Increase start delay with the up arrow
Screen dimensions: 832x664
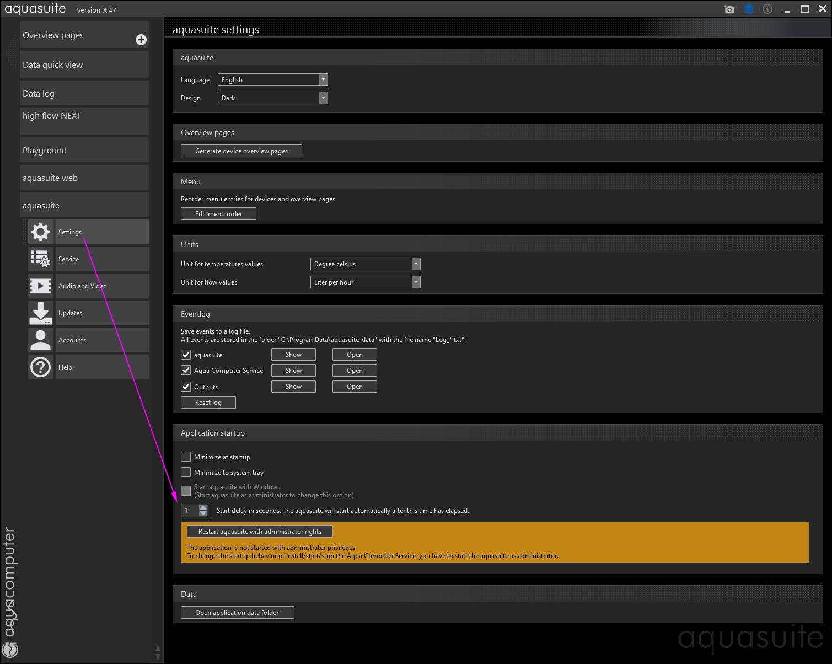(203, 507)
